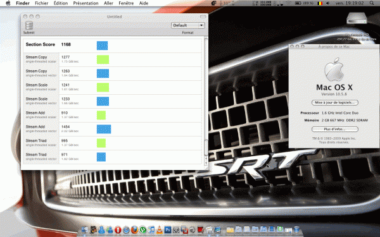380x237 pixels.
Task: Click the Plus d'infos button
Action: 334,129
